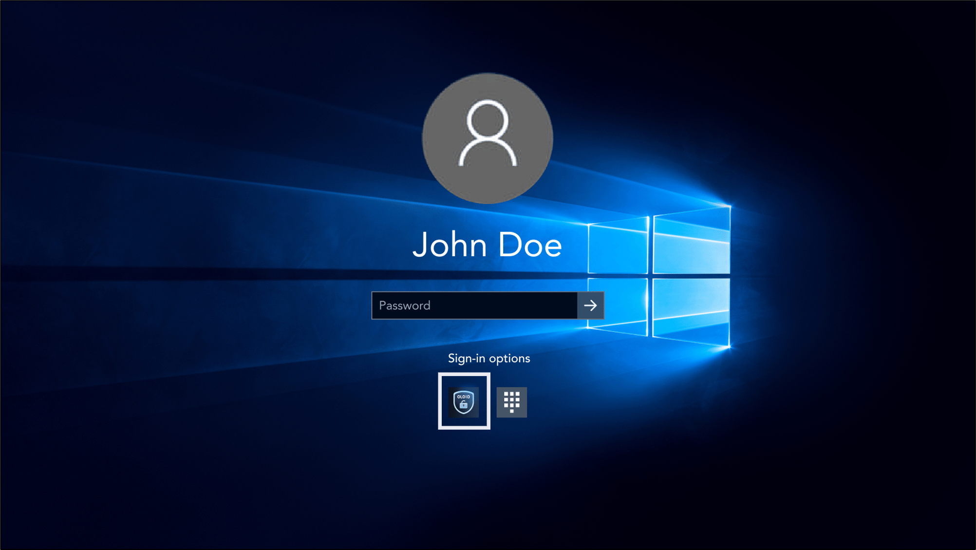The height and width of the screenshot is (550, 976).
Task: Choose the PIN keypad sign-in option
Action: pyautogui.click(x=511, y=402)
